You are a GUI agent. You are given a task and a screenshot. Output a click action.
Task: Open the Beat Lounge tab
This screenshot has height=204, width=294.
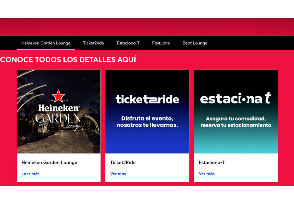[195, 43]
